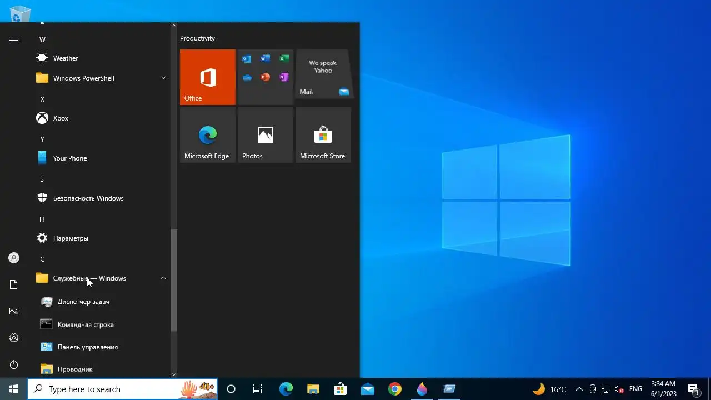
Task: Launch Chrome from the taskbar
Action: 394,389
